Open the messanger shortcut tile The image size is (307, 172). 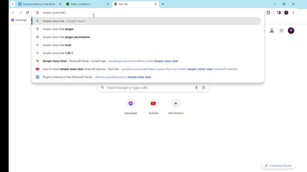pos(130,107)
